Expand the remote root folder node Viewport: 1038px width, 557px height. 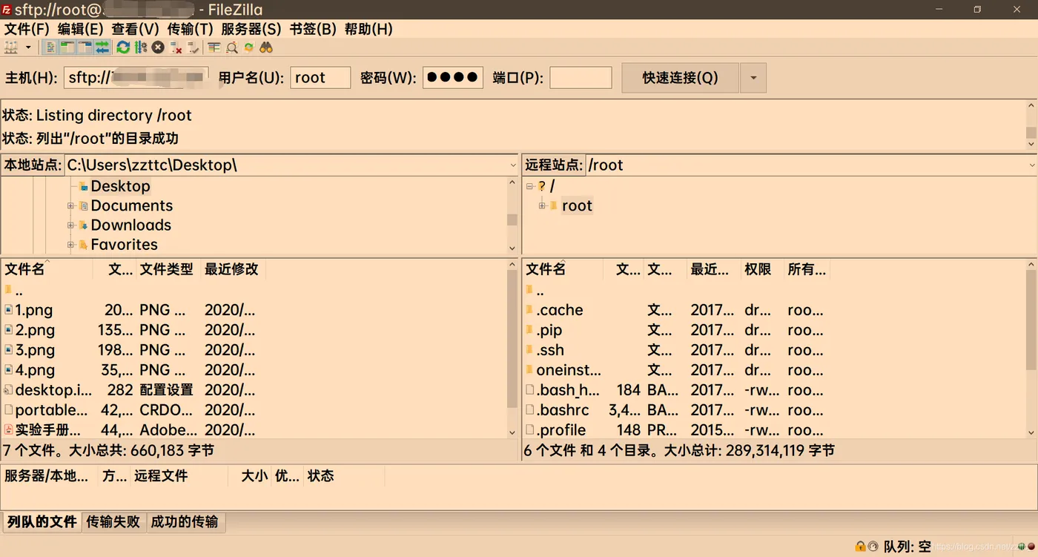tap(542, 205)
